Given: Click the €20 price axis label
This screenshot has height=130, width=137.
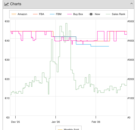Looking at the screenshot, I should (x=7, y=79).
